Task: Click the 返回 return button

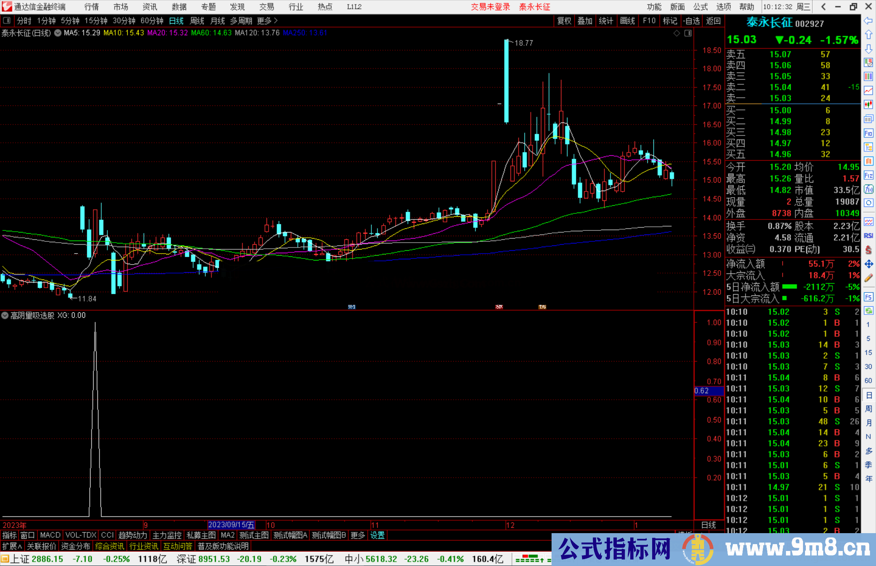Action: point(713,21)
